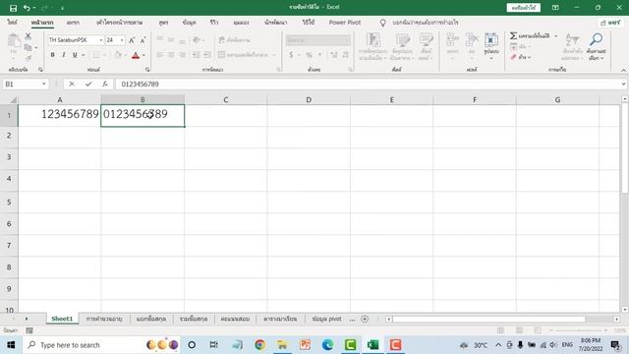Screen dimensions: 629x354
Task: Open File Explorer from the taskbar
Action: (x=282, y=345)
